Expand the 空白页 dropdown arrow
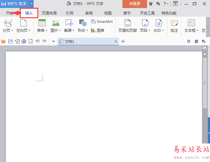 pyautogui.click(x=30, y=31)
